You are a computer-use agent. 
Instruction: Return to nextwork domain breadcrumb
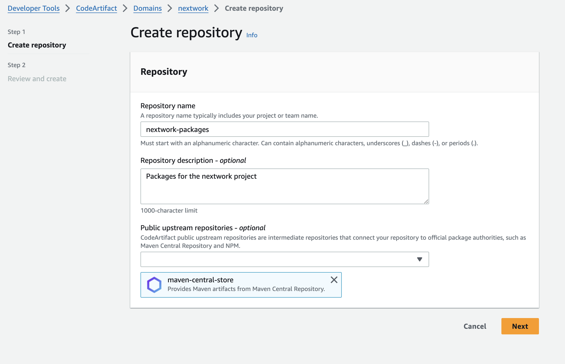pyautogui.click(x=193, y=8)
